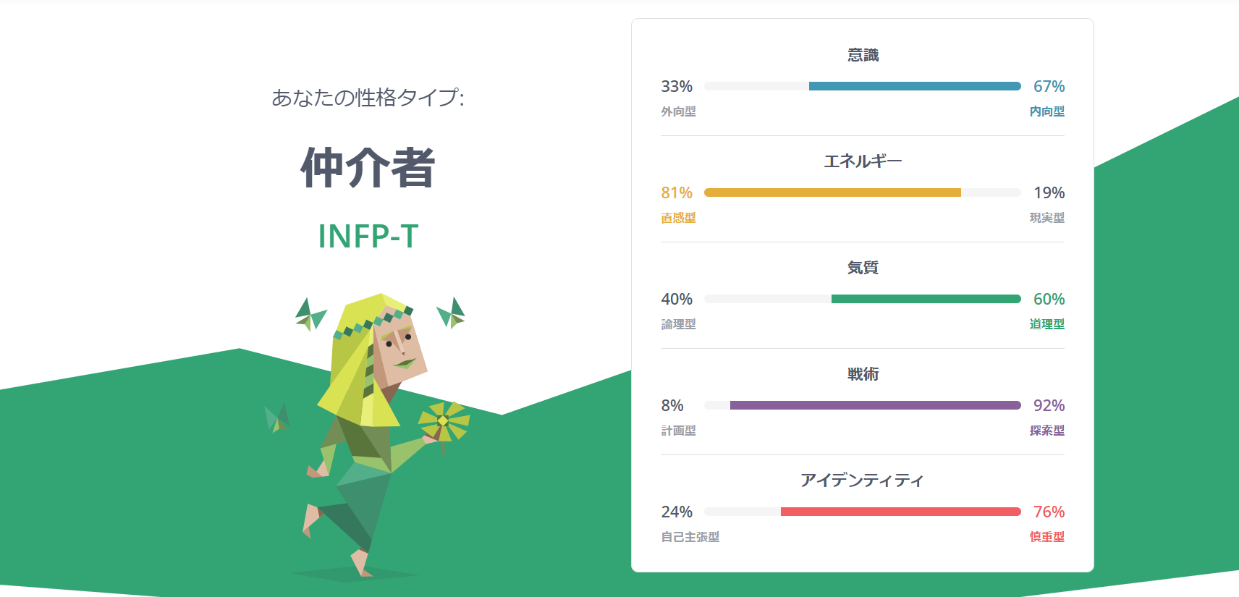Click the yellow flower in character's hand
Viewport: 1239px width, 597px height.
[444, 421]
